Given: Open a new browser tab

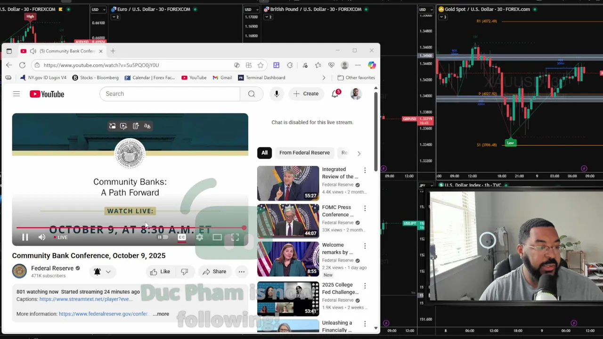Looking at the screenshot, I should point(113,51).
